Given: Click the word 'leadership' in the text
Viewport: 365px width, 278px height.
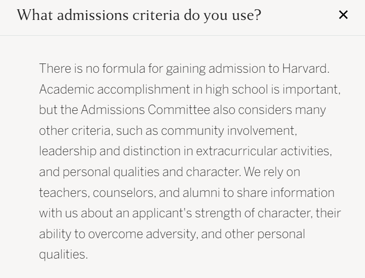Looking at the screenshot, I should [x=68, y=151].
